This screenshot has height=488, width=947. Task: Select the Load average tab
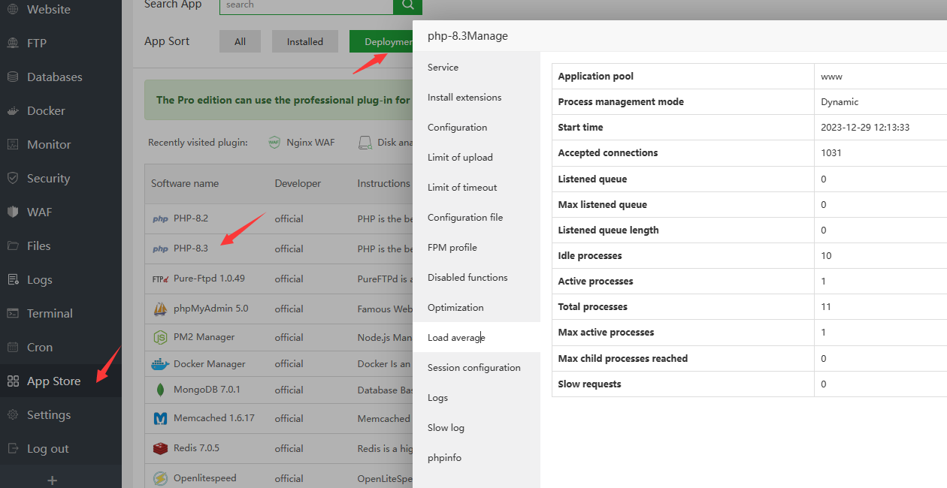[x=477, y=338]
